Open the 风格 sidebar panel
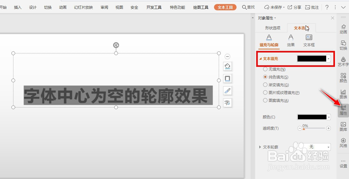Screen dimensions: 349x179 (343, 143)
